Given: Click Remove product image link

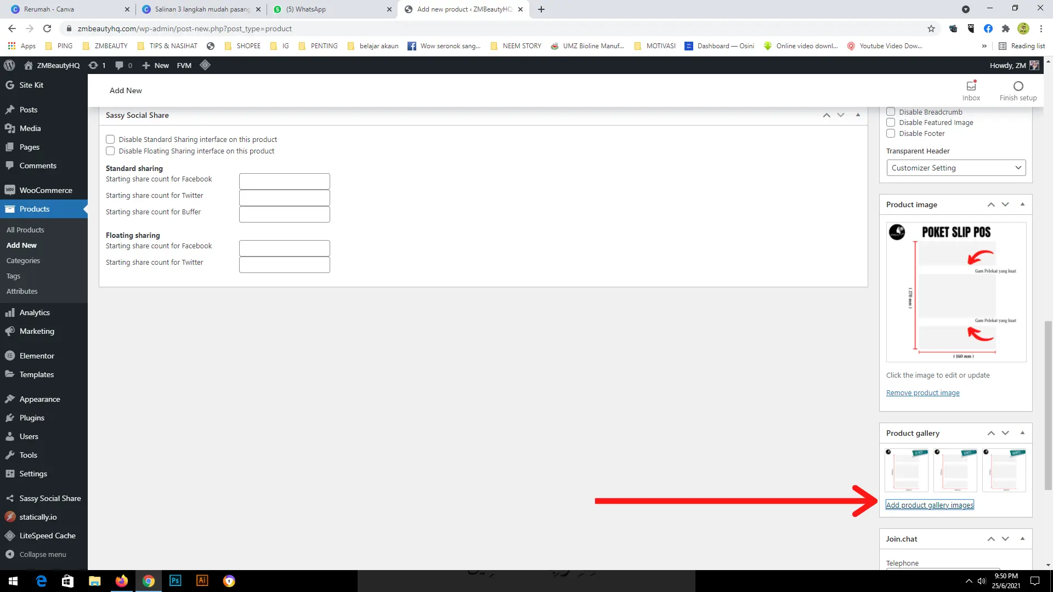Looking at the screenshot, I should [923, 392].
